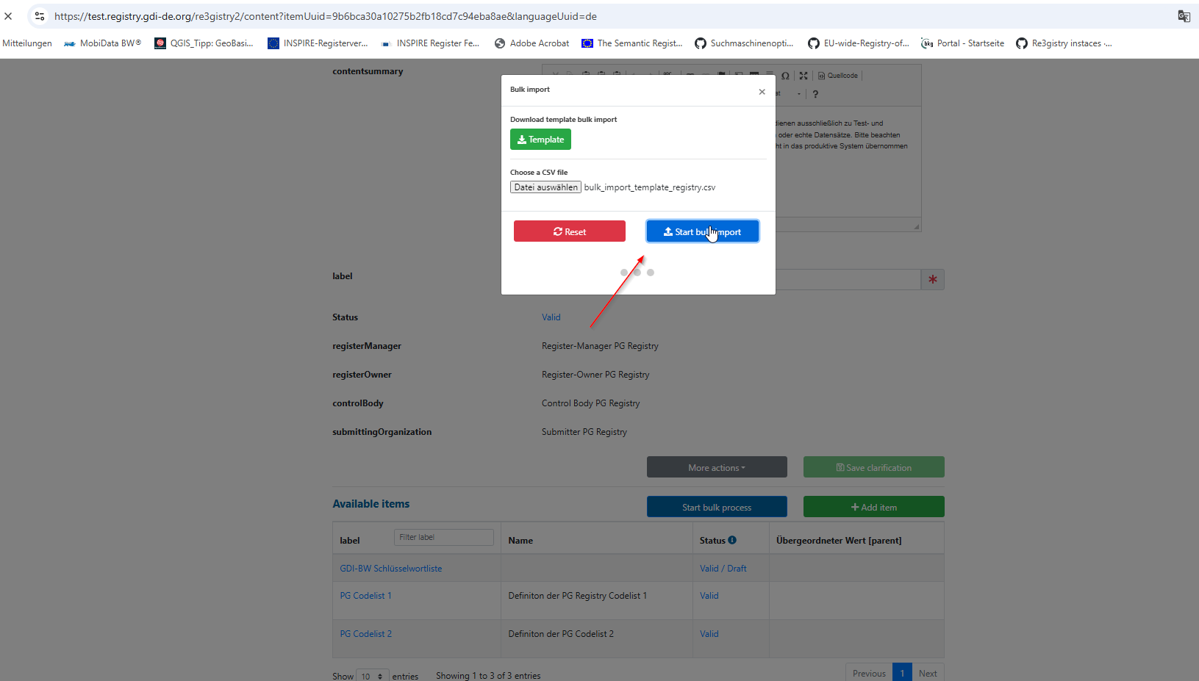Image resolution: width=1199 pixels, height=681 pixels.
Task: Open the editor help question mark icon
Action: (815, 94)
